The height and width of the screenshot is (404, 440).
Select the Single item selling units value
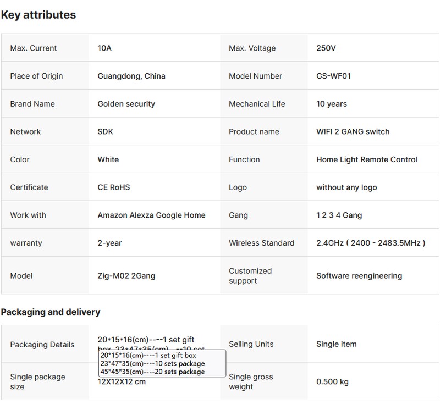pyautogui.click(x=336, y=344)
